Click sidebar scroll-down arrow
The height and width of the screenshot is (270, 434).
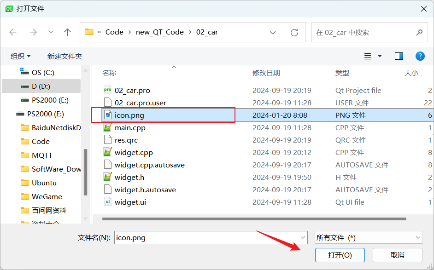(86, 218)
